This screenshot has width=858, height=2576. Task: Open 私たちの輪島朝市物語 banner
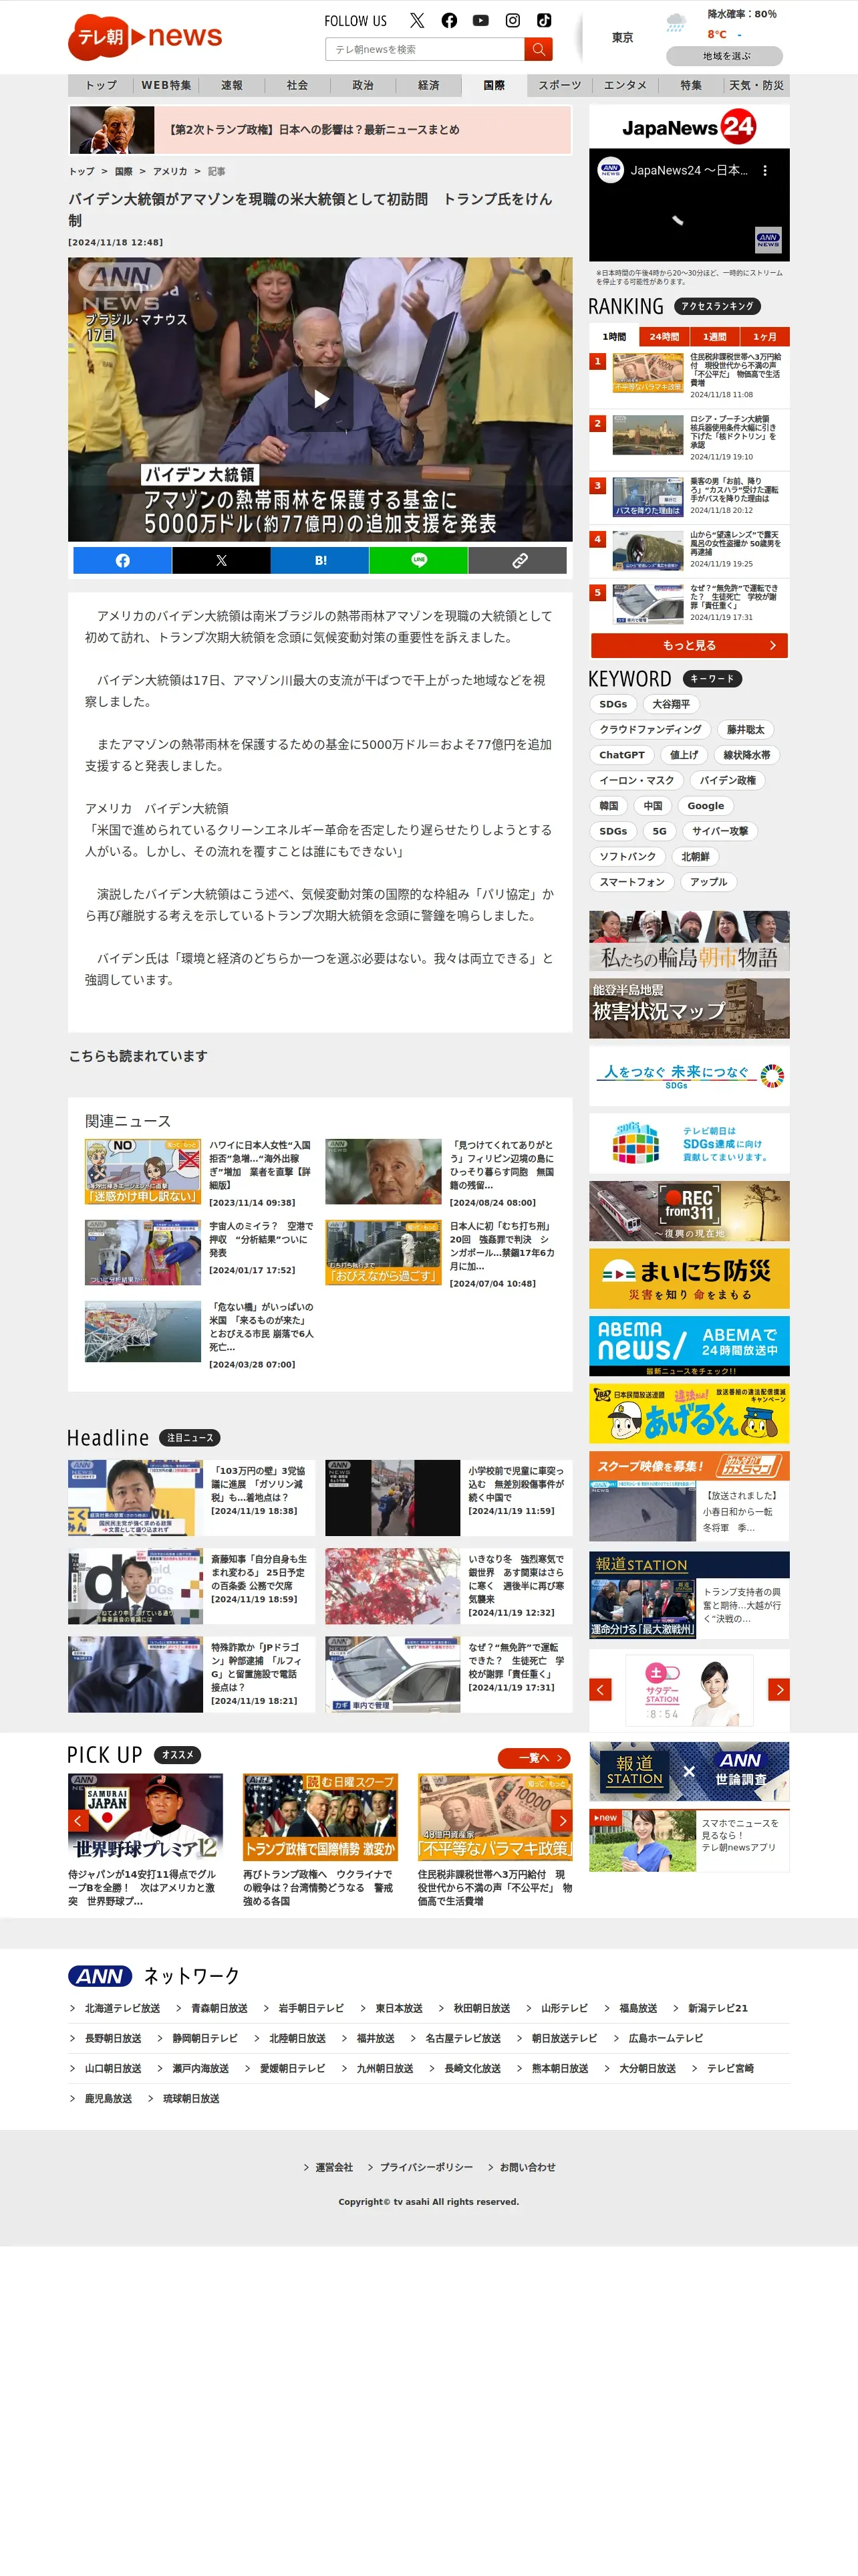(x=689, y=941)
